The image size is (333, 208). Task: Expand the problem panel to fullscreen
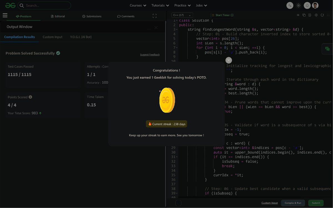coord(155,16)
